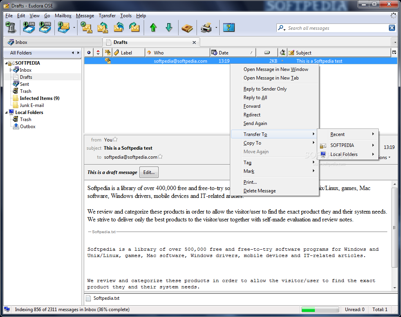
Task: Click the Edit... draft button
Action: pos(149,172)
